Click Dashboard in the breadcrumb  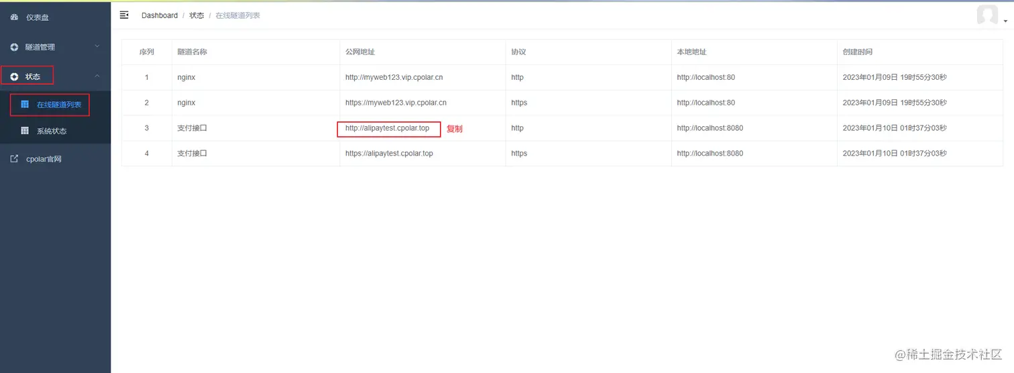(x=160, y=15)
